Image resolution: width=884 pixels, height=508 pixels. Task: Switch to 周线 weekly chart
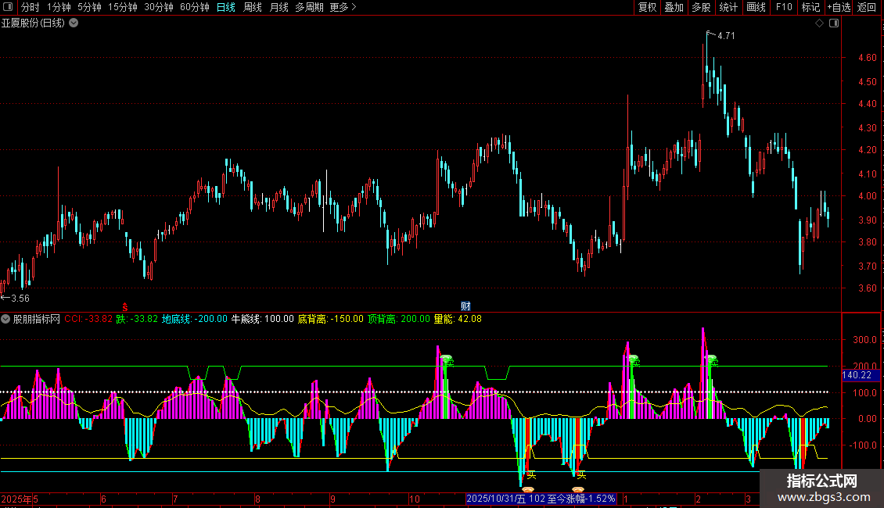[x=252, y=7]
